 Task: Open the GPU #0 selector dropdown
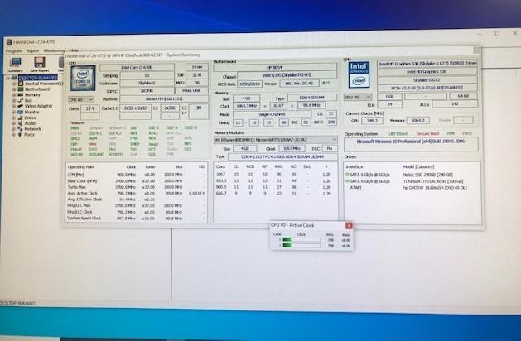tap(358, 98)
